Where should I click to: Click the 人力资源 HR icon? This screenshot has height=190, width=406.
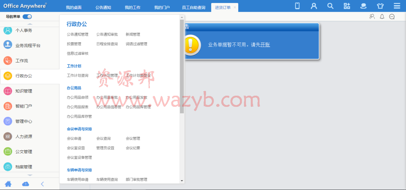[8, 137]
